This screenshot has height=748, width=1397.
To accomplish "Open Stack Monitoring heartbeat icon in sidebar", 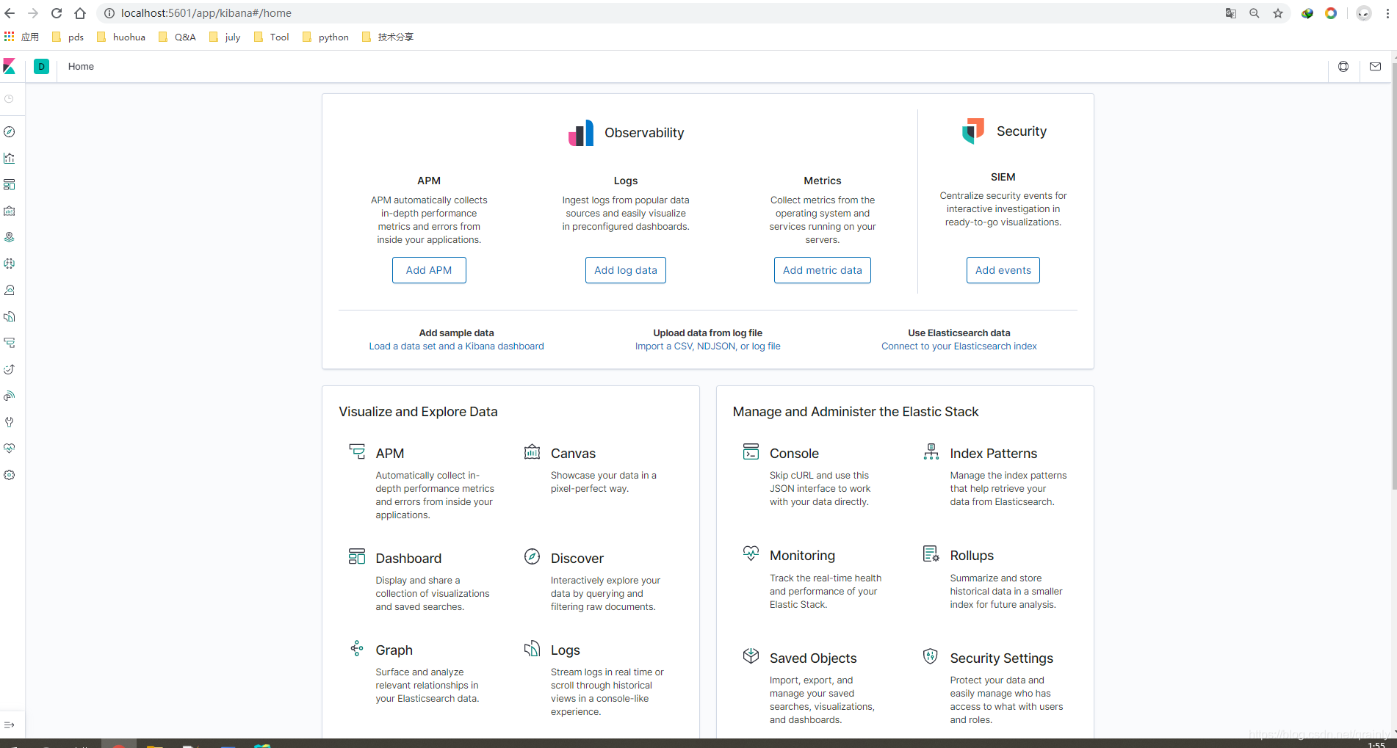I will pyautogui.click(x=10, y=449).
